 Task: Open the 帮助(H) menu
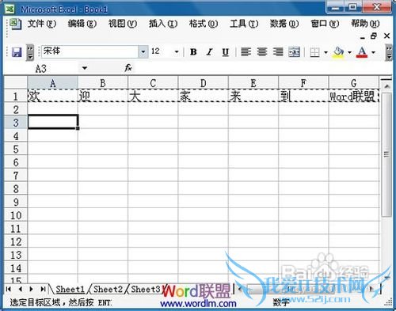click(365, 24)
